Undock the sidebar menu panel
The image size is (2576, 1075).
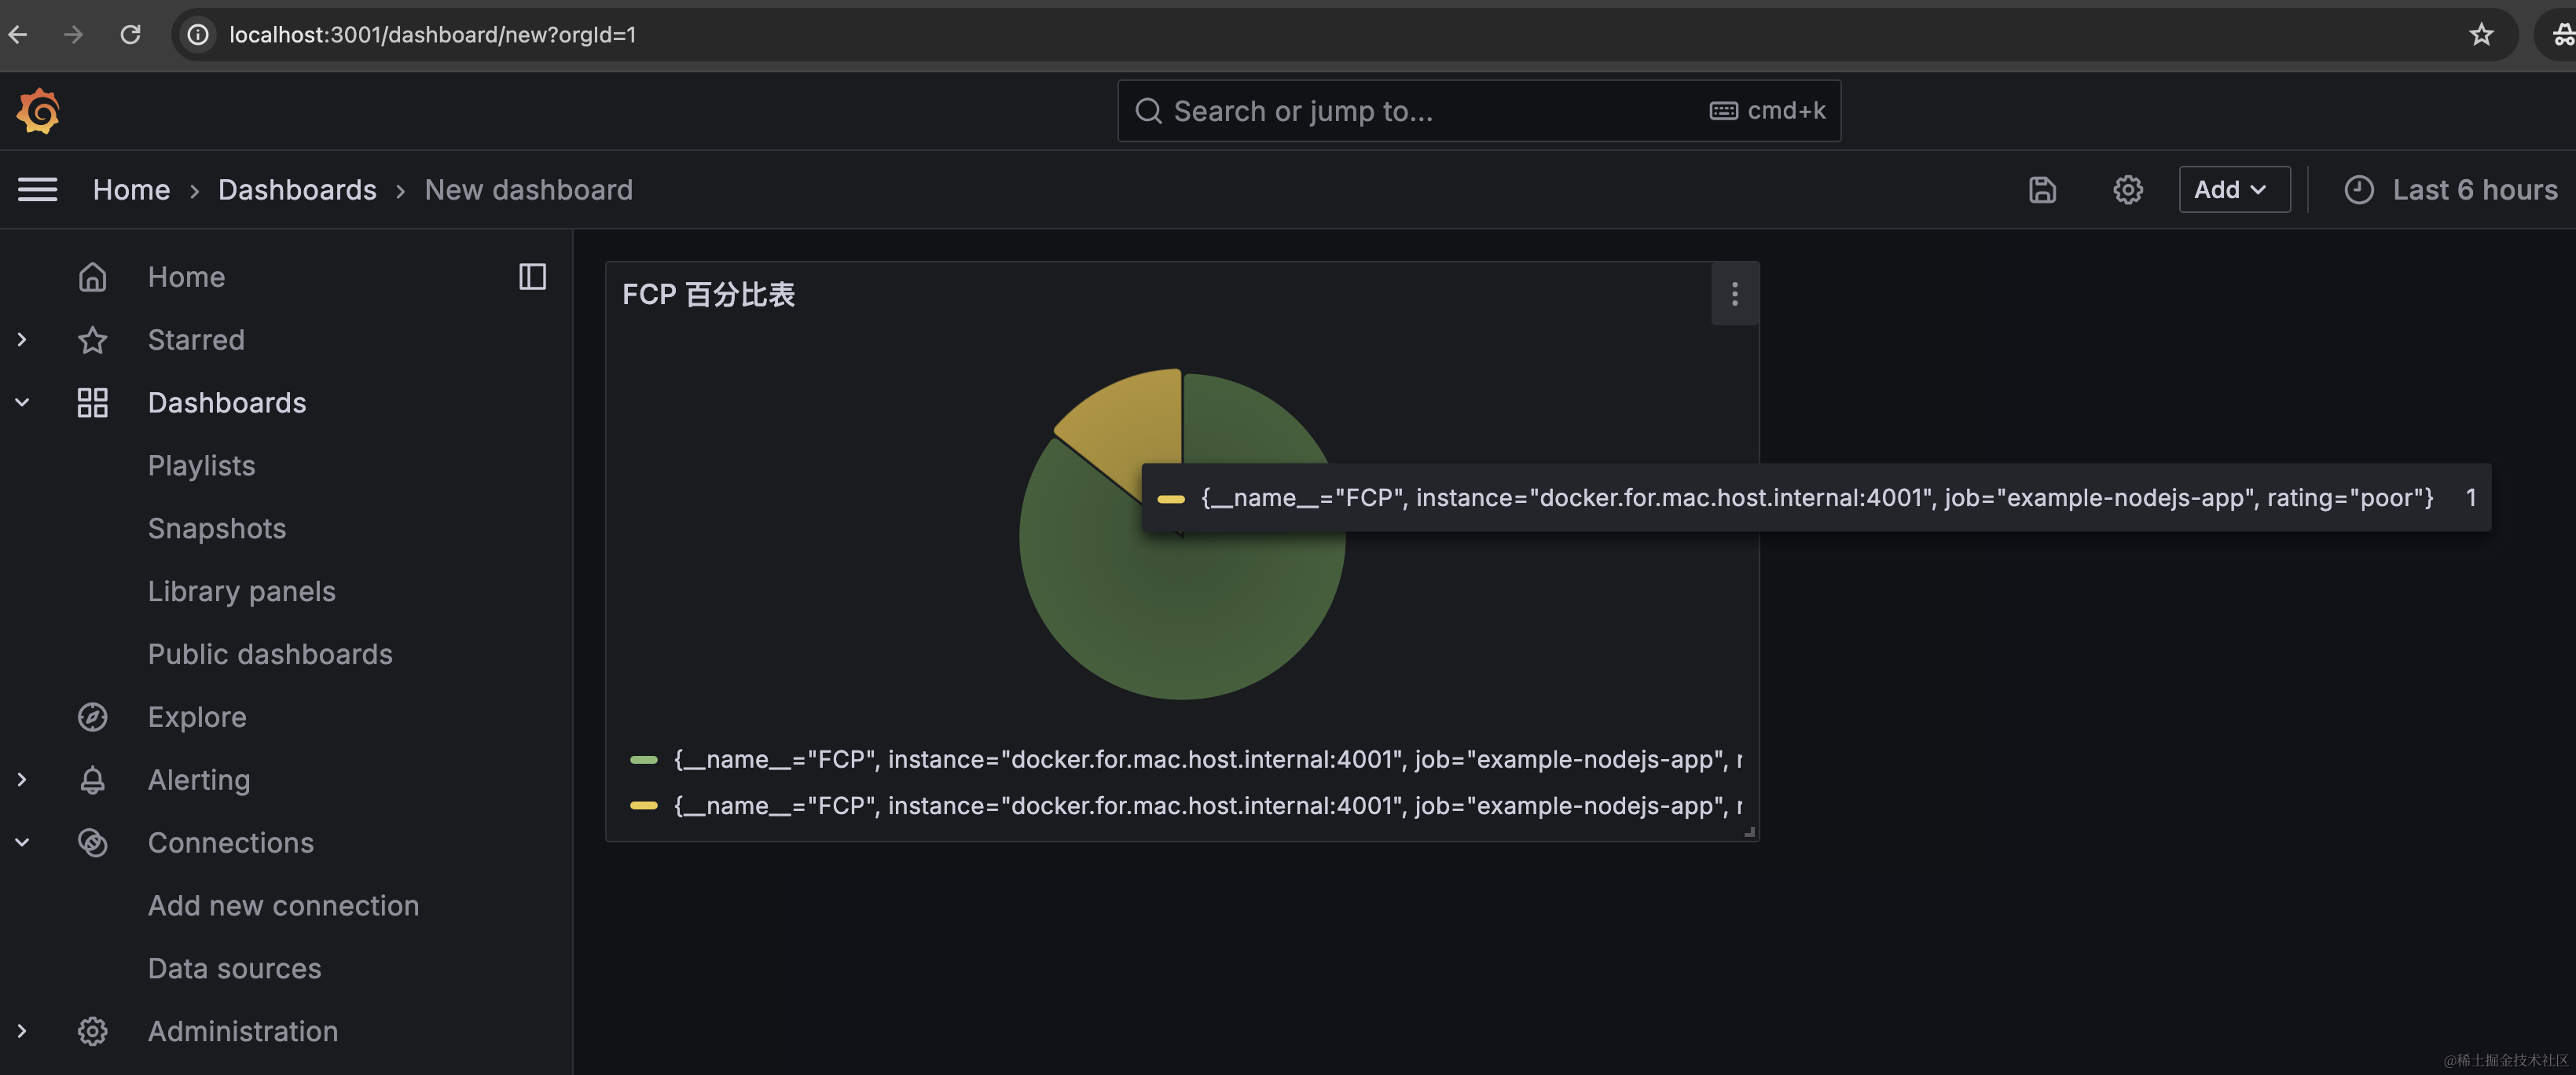(x=532, y=277)
